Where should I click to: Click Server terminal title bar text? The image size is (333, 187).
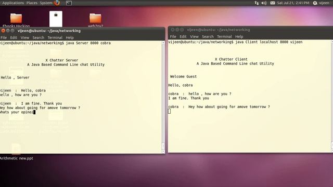click(49, 31)
